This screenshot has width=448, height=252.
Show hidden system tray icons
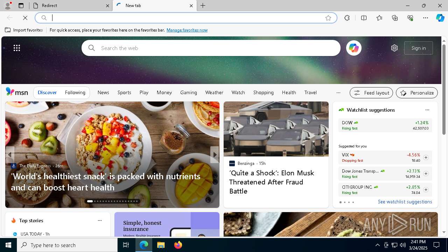(x=378, y=245)
